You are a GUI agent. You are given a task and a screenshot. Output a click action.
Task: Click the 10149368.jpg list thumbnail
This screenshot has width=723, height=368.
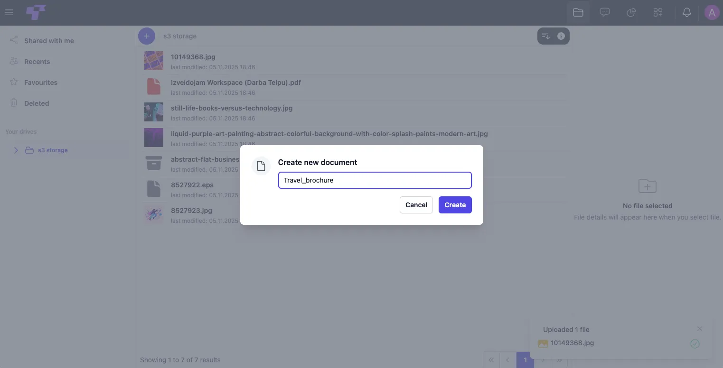coord(154,61)
